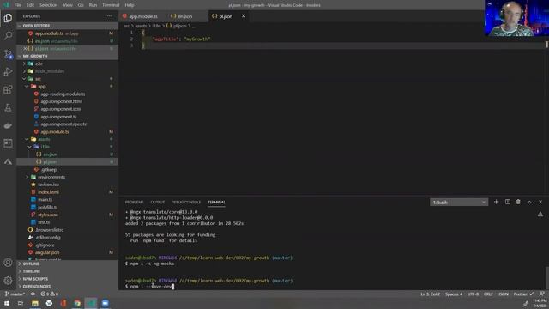The height and width of the screenshot is (309, 549).
Task: Open app.component.html in the file tree
Action: click(x=61, y=101)
